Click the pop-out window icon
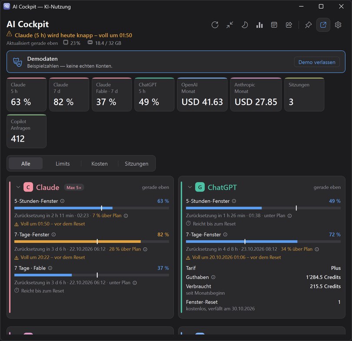The image size is (352, 341). click(x=323, y=25)
